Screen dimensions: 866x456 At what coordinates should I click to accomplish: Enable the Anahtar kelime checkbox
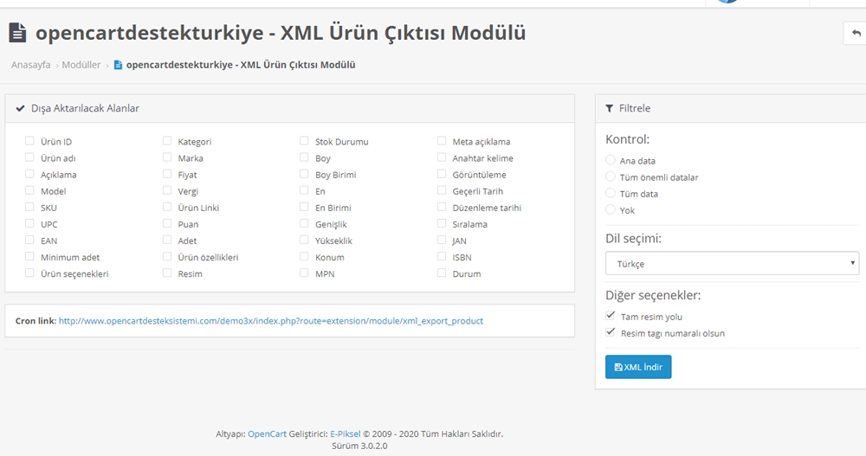(442, 157)
